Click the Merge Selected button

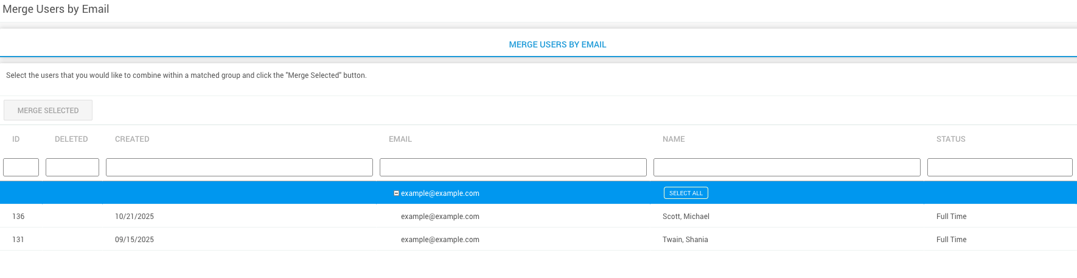point(48,111)
